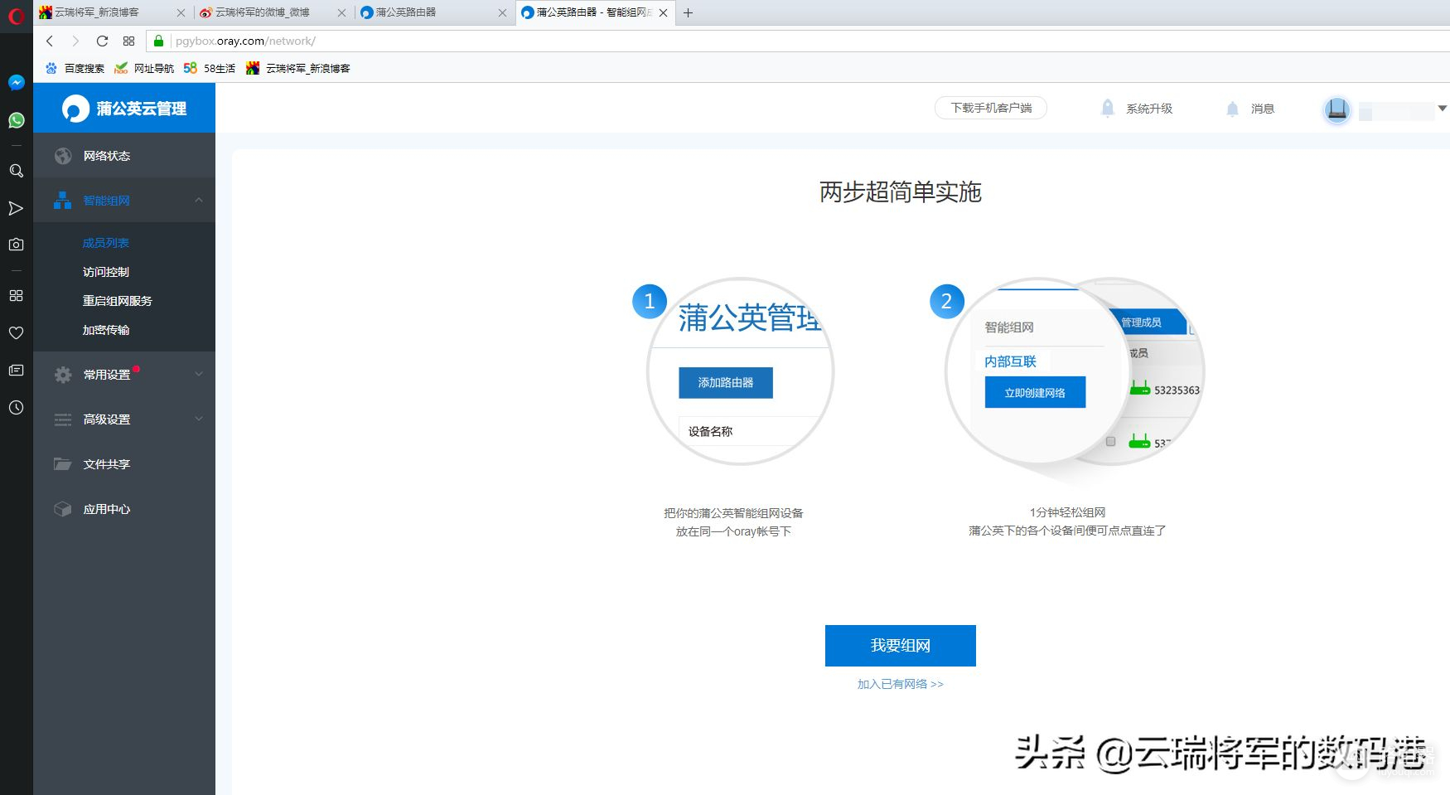Open the 百度搜索 bookmark
1450x795 pixels.
75,68
